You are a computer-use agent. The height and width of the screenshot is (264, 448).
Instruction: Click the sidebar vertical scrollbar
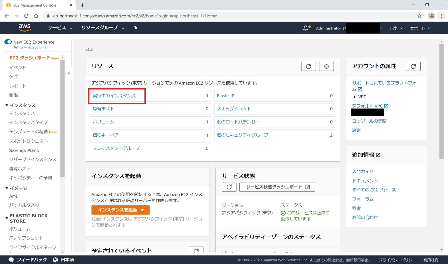(62, 119)
